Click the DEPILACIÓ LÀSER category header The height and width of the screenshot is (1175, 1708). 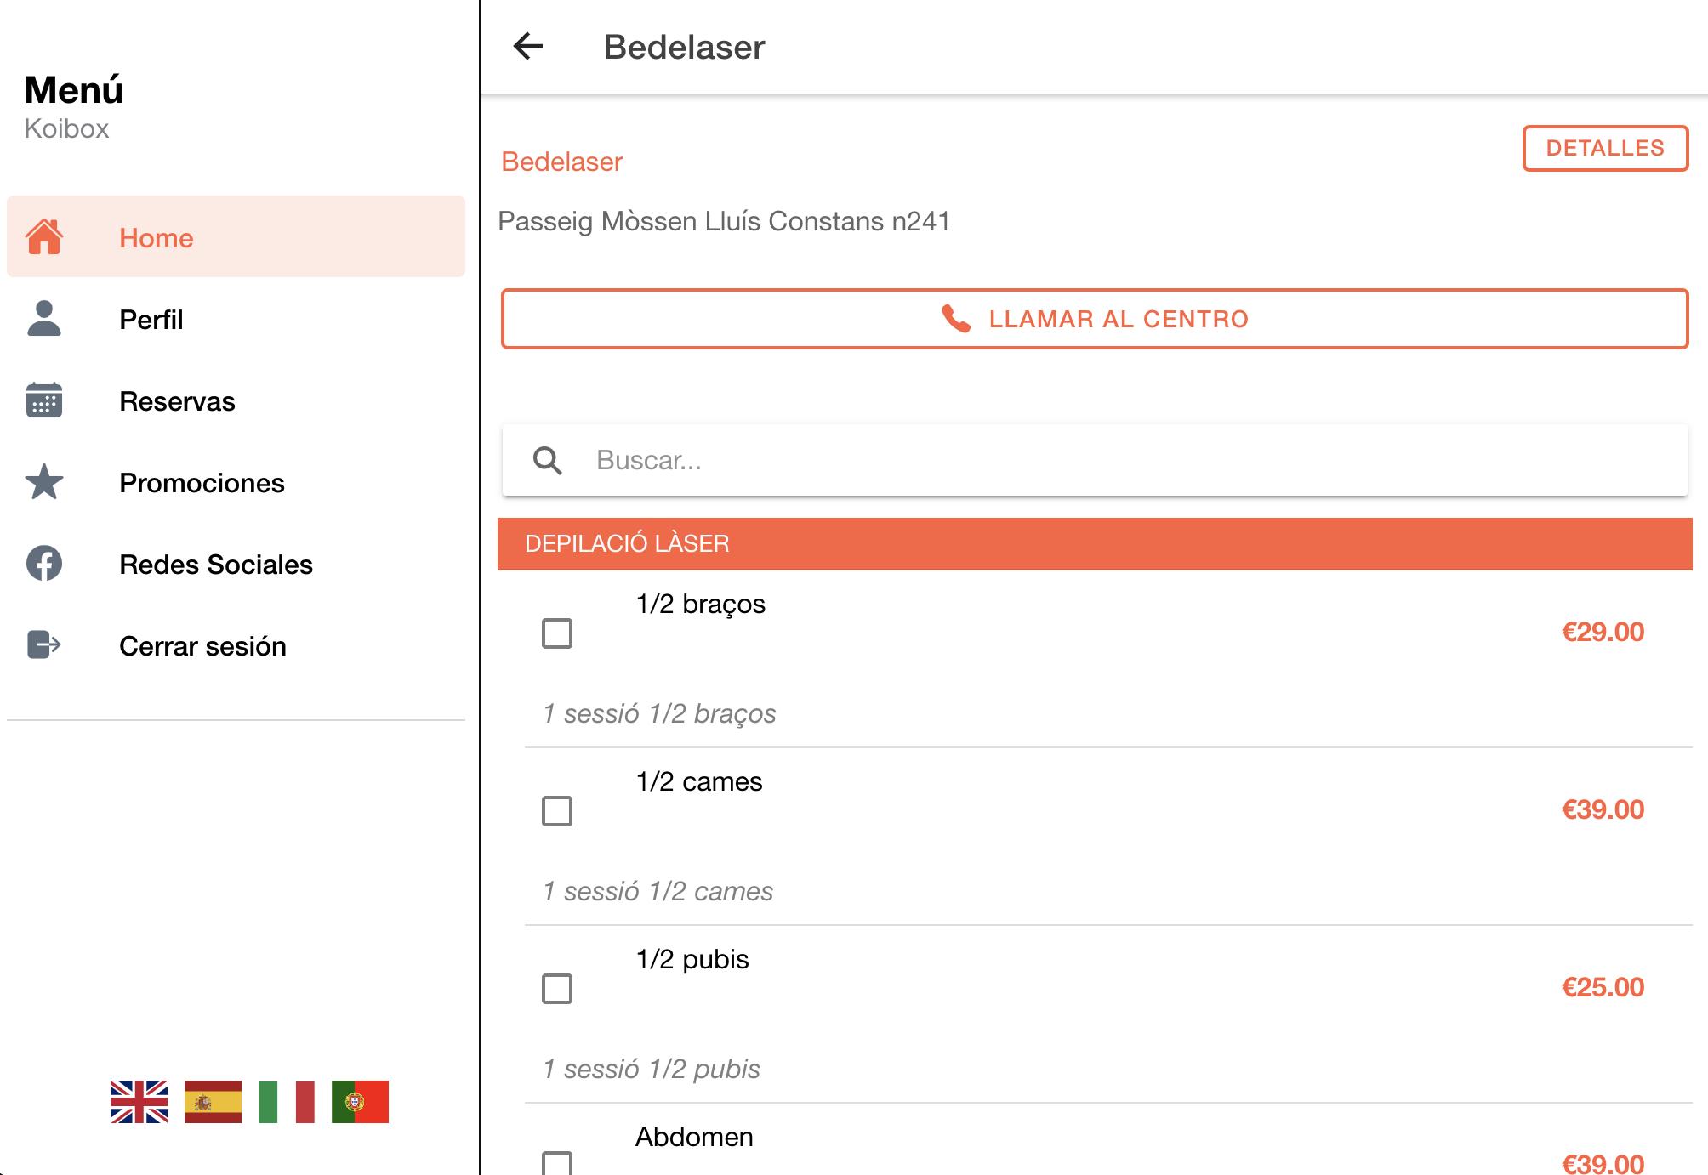point(1095,543)
